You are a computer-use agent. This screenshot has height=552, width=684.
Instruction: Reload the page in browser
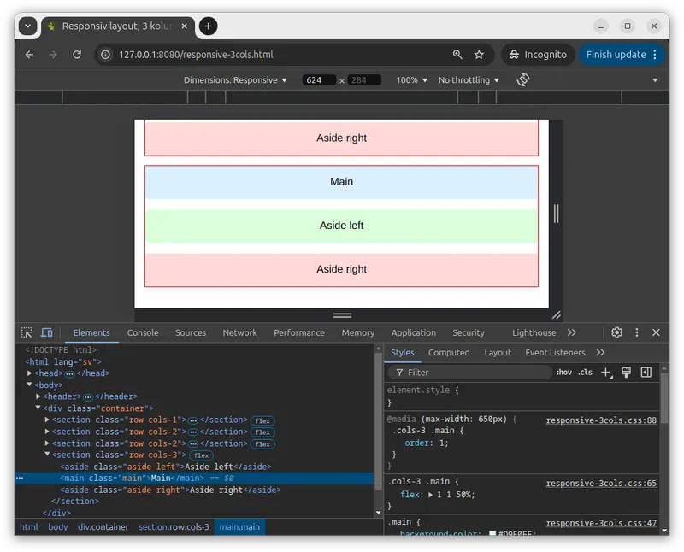pyautogui.click(x=77, y=55)
